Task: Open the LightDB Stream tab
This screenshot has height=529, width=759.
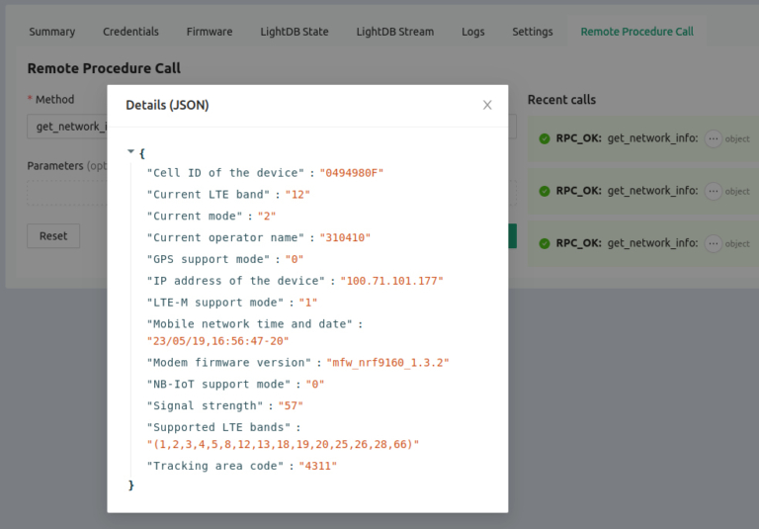Action: [395, 32]
